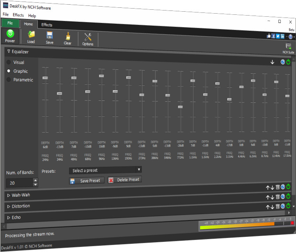Open Options with the wrench icon
The height and width of the screenshot is (252, 296).
88,38
